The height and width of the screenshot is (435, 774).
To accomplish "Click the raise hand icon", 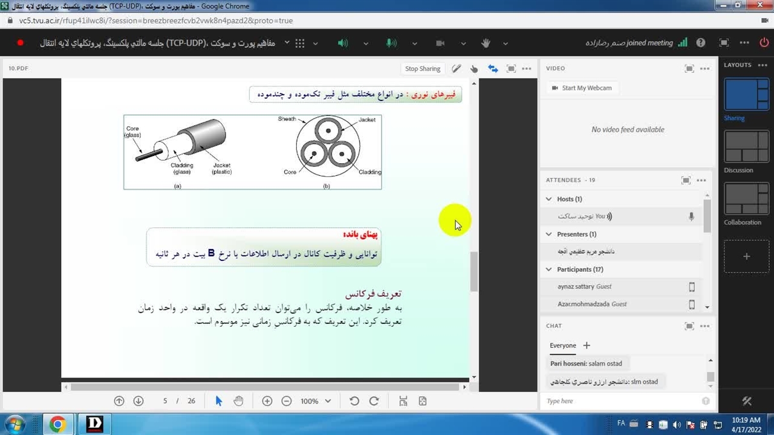I will [x=486, y=43].
